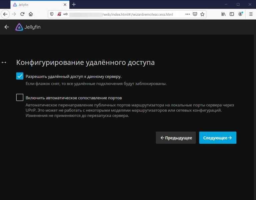Screen dimensions: 256x200
Task: Open page actions three-dot menu
Action: (x=188, y=14)
